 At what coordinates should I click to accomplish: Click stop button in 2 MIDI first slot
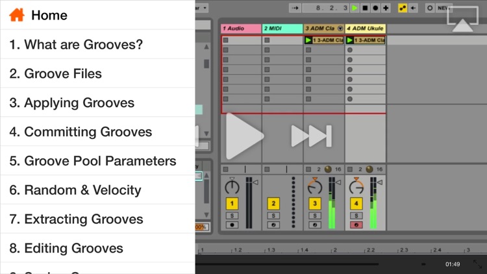[x=267, y=40]
